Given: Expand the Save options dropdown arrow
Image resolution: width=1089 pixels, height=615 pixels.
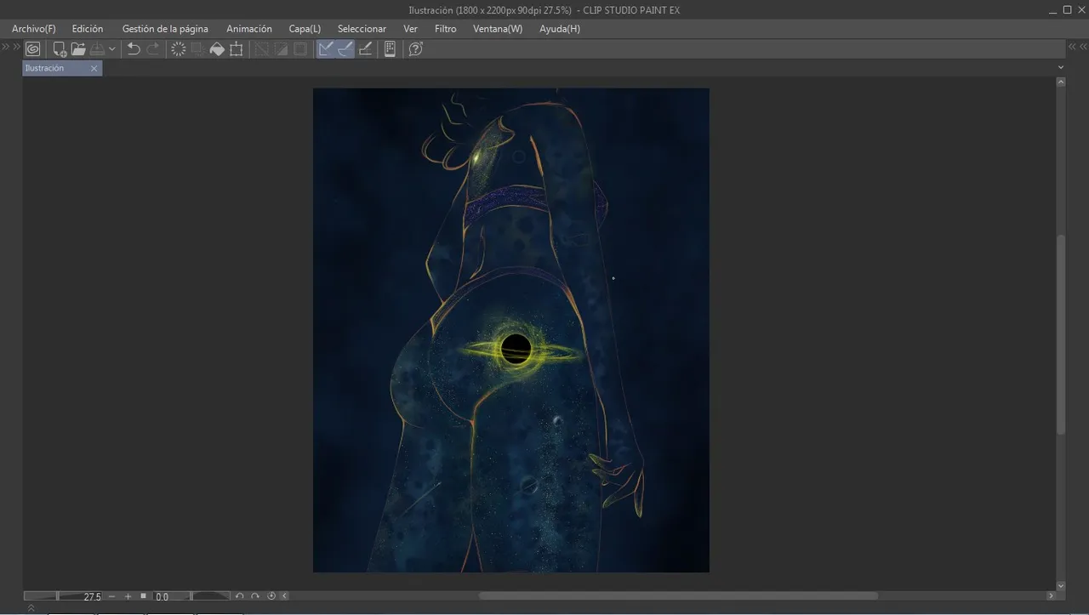Looking at the screenshot, I should [111, 49].
